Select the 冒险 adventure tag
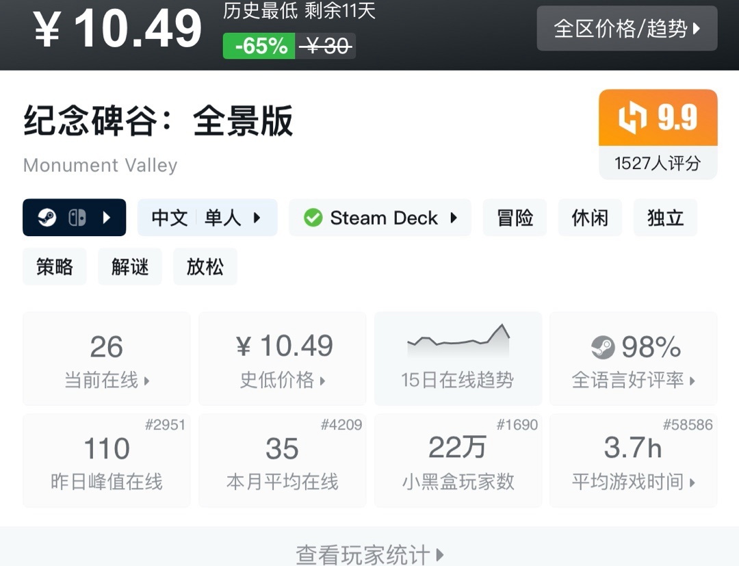The image size is (739, 566). [x=515, y=218]
